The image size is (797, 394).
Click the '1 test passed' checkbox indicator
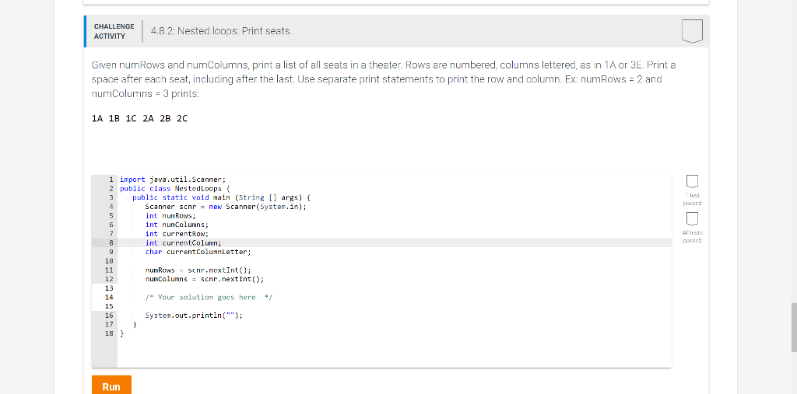point(692,181)
